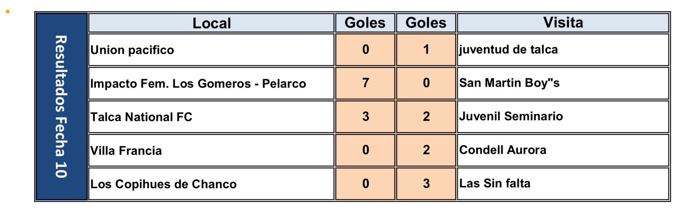Select juventud de talca's goal score 1
The image size is (695, 221).
pyautogui.click(x=426, y=50)
